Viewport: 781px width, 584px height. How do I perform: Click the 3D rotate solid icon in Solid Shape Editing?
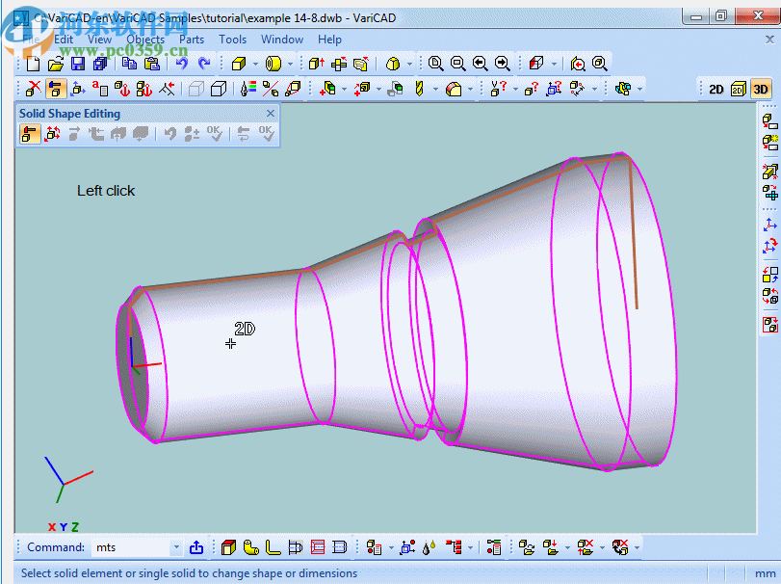[x=52, y=134]
